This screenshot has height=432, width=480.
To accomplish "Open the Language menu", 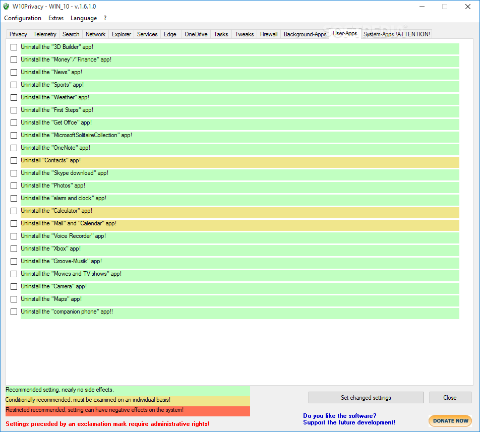I will [84, 18].
